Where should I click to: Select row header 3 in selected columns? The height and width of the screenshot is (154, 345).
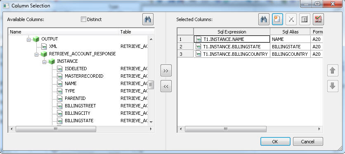[x=185, y=54]
